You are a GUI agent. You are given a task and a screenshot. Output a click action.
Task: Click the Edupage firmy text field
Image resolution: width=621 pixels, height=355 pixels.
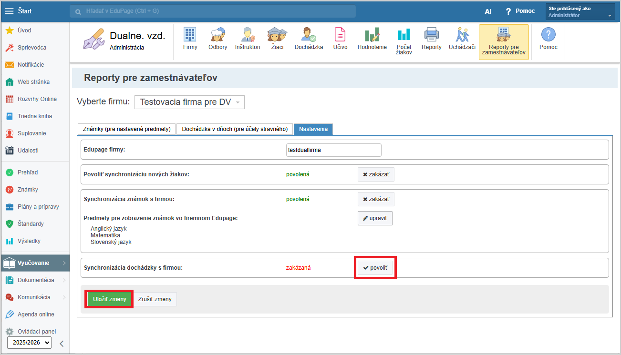tap(333, 150)
